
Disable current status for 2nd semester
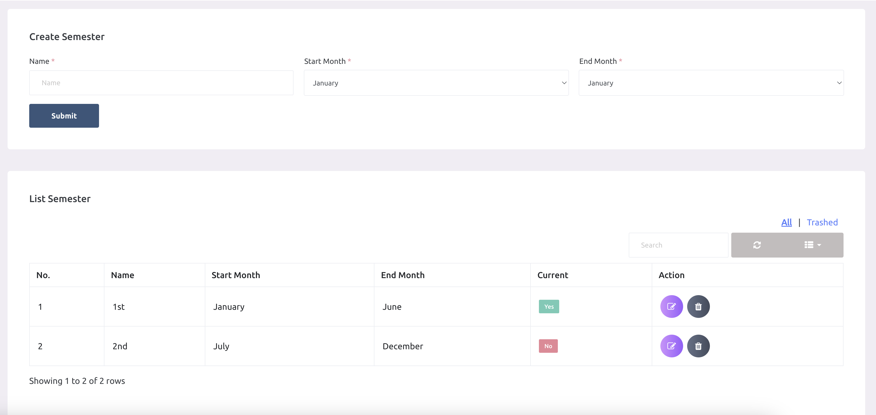coord(548,346)
